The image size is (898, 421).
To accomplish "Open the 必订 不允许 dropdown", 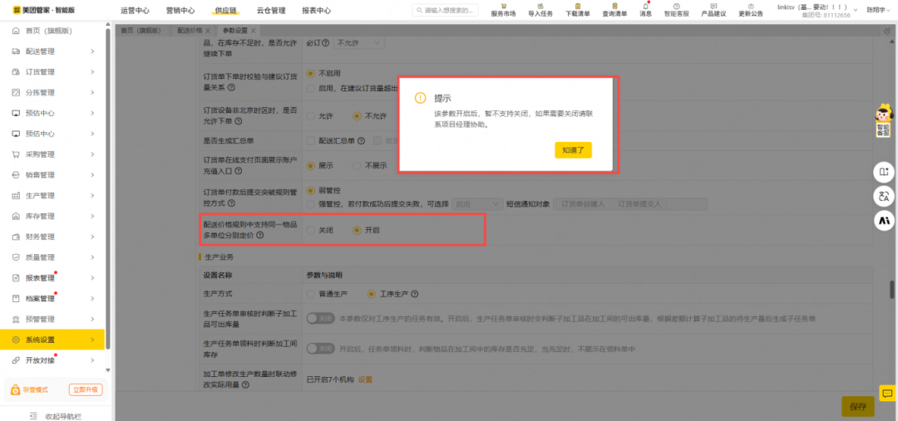I will [359, 42].
